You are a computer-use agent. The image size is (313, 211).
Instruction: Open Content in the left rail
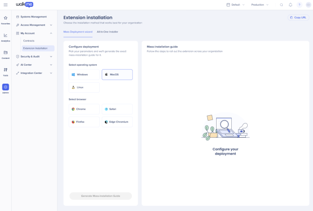5,54
